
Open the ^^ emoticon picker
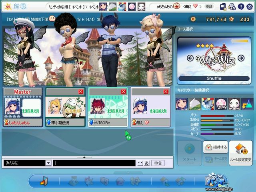click(140, 163)
